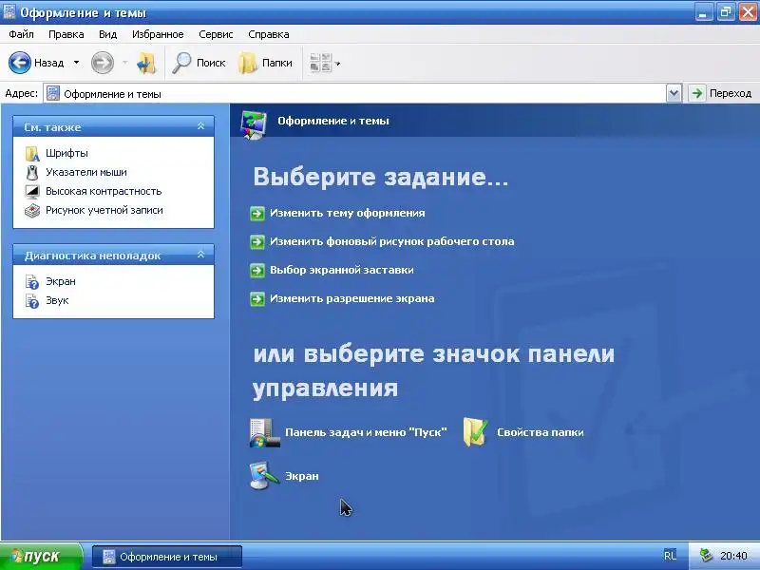Viewport: 760px width, 570px height.
Task: Click the address bar page icon
Action: coord(53,93)
